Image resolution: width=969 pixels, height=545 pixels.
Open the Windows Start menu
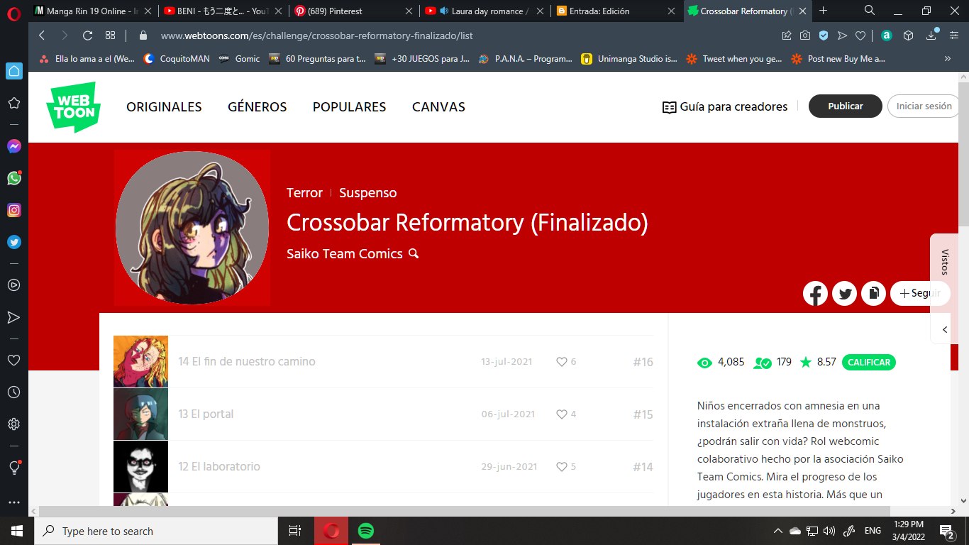17,531
